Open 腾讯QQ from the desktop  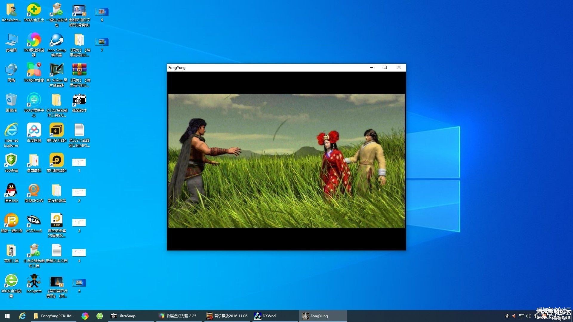[x=11, y=193]
